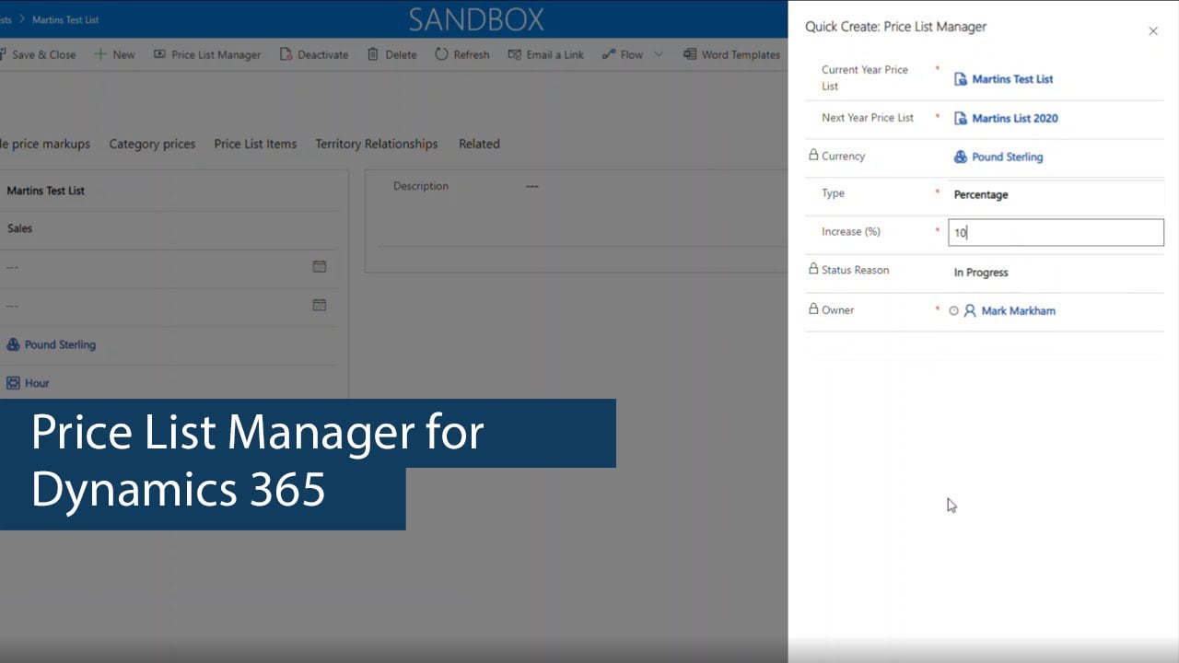Click the lock icon beside Currency

(x=813, y=156)
